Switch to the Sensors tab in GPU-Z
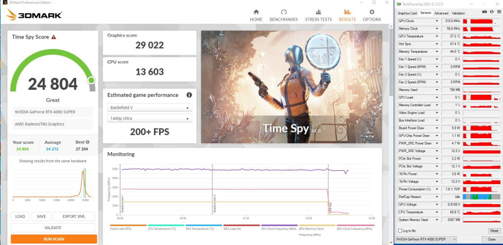 point(426,13)
